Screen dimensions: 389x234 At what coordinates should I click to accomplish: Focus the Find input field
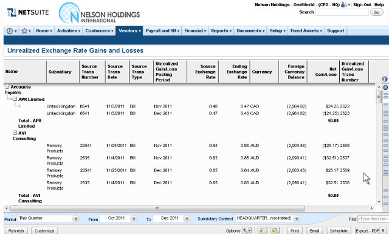[373, 219]
